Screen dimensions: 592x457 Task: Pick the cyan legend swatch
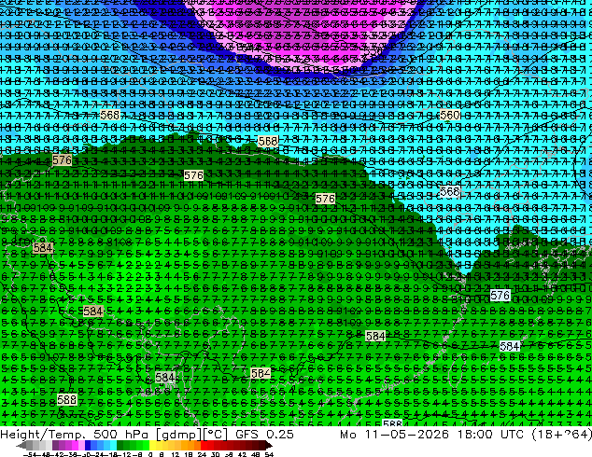[114, 445]
